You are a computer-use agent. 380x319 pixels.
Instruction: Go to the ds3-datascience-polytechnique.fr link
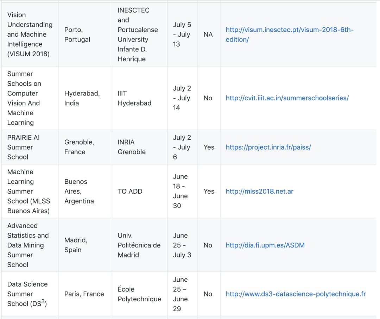[x=296, y=294]
